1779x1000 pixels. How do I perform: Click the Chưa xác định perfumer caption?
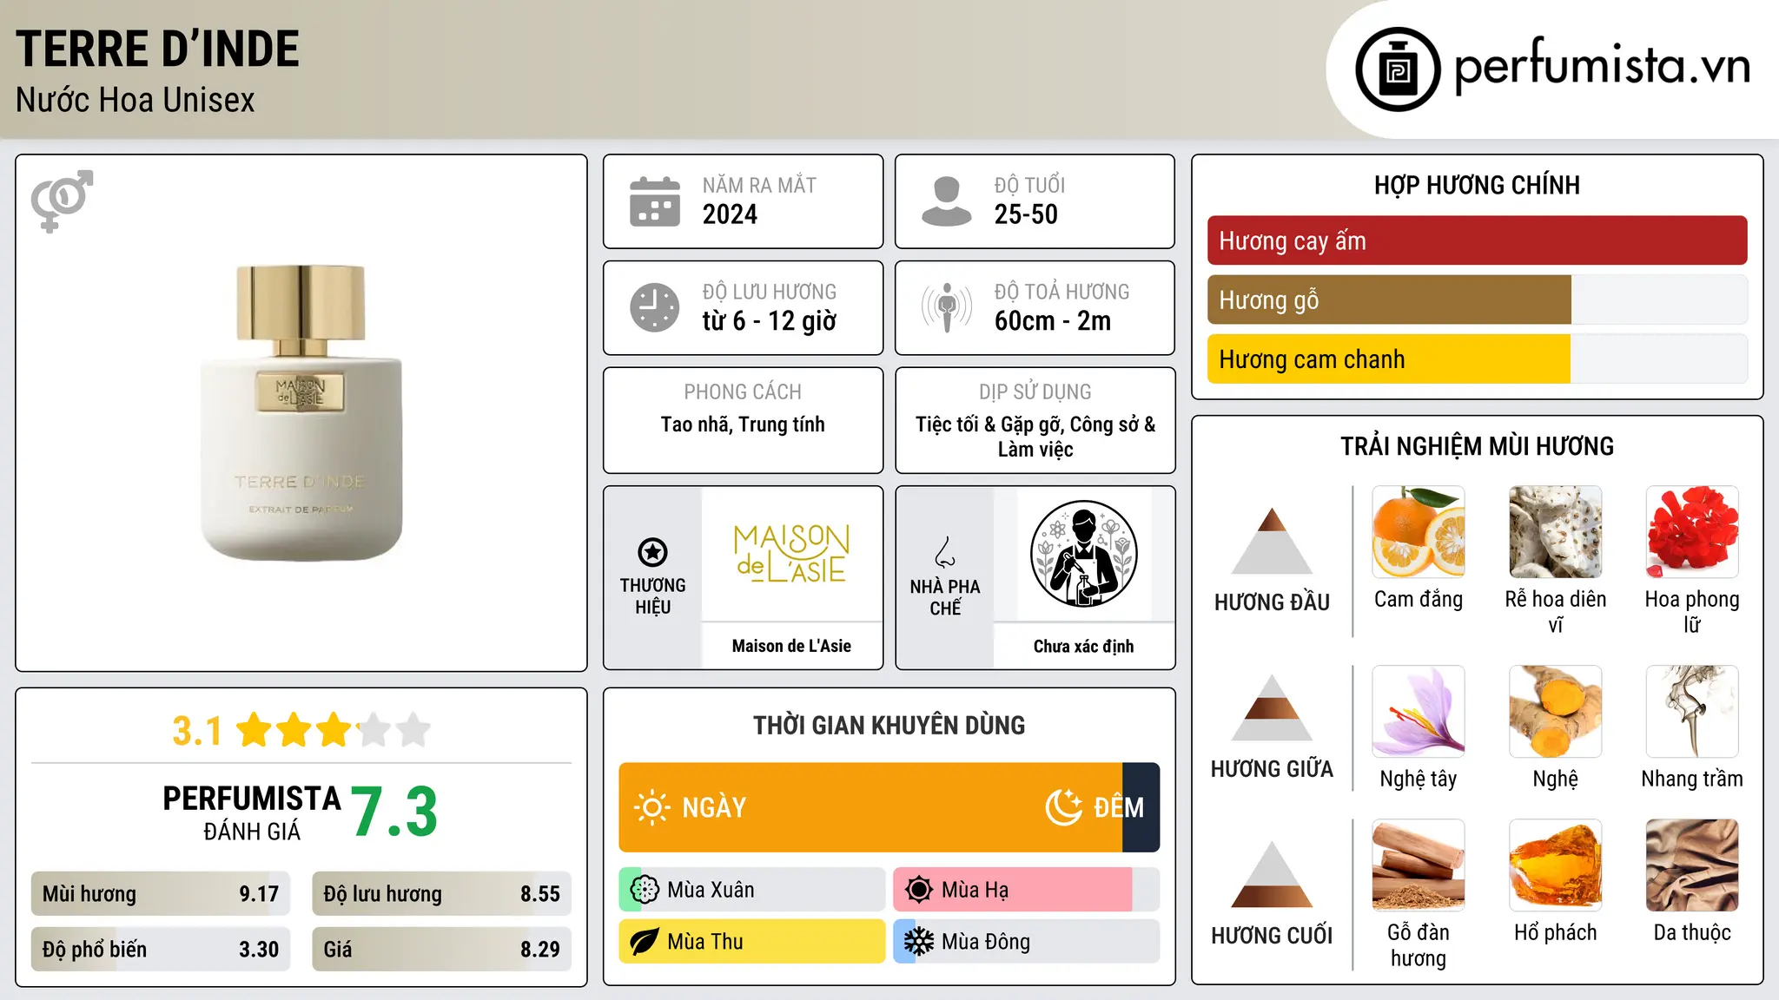1083,646
